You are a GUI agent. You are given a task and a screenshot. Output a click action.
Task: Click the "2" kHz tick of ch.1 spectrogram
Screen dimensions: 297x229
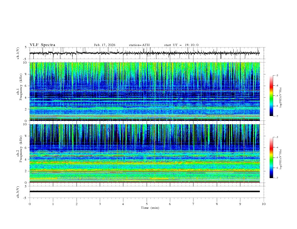(x=27, y=109)
